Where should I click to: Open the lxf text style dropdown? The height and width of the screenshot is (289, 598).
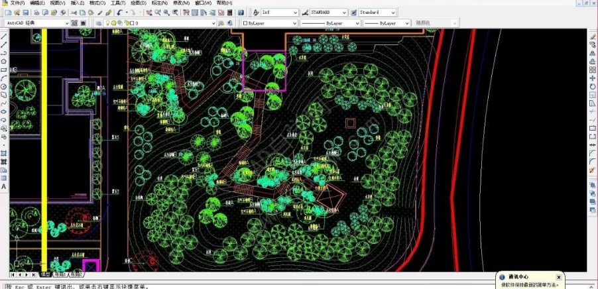[x=295, y=13]
